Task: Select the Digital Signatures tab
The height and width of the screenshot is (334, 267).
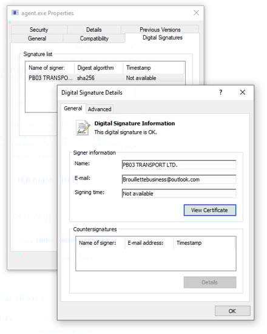Action: (x=163, y=38)
